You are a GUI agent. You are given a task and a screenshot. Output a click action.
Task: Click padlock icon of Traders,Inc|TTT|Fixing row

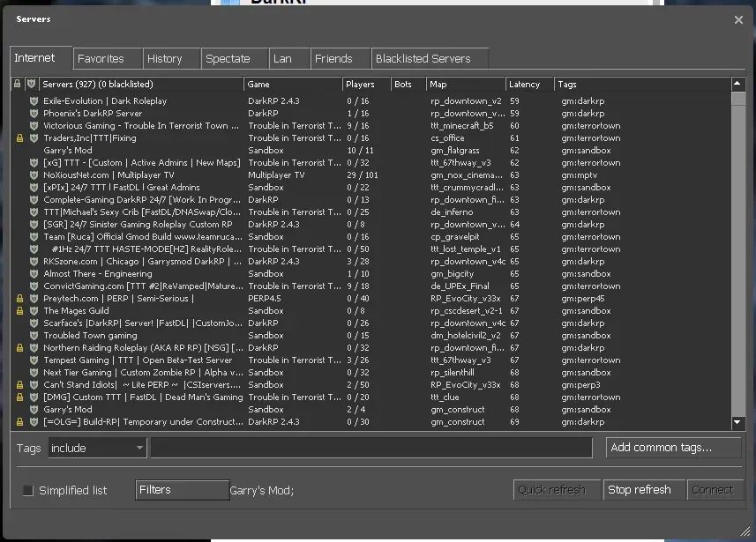coord(19,138)
